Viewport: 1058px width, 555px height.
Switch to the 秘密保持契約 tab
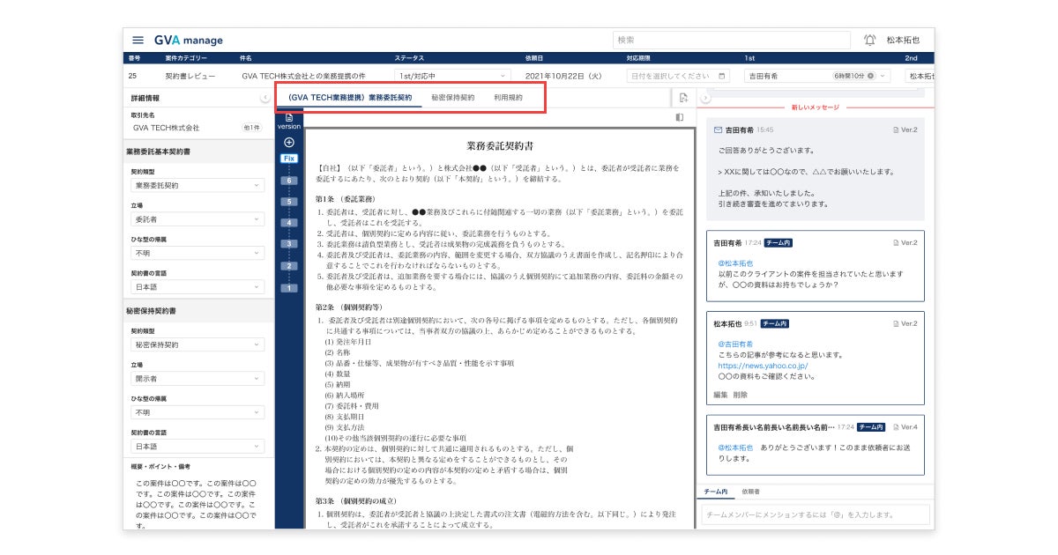coord(453,98)
